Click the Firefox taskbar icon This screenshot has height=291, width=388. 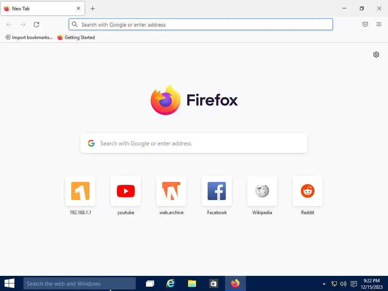[235, 283]
